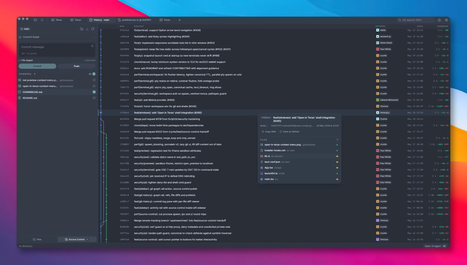Refresh source control with the circular arrow icon
The image size is (467, 265).
(93, 29)
